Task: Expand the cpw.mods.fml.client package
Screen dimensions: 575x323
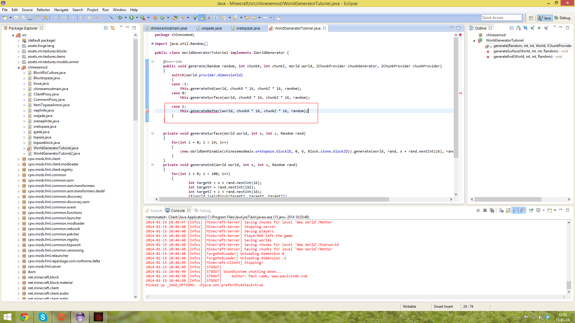Action: click(x=19, y=159)
